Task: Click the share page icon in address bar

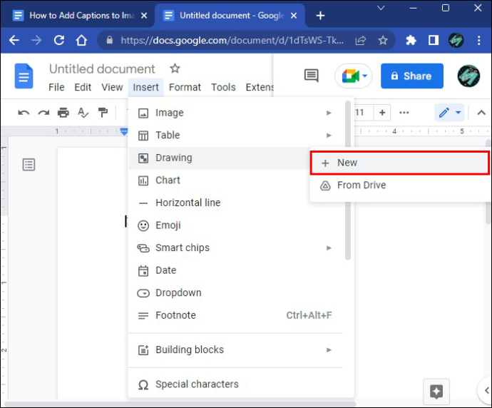Action: coord(361,40)
